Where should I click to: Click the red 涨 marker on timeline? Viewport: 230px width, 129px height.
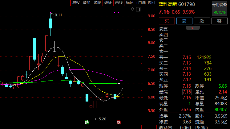point(119,122)
